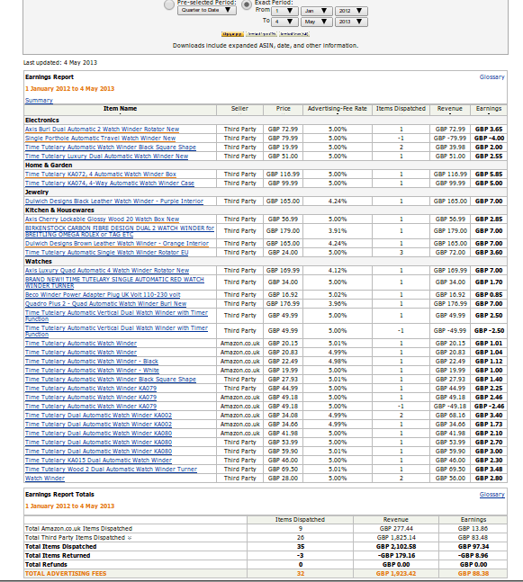
Task: Open the plain Watch Winder item link
Action: (45, 478)
